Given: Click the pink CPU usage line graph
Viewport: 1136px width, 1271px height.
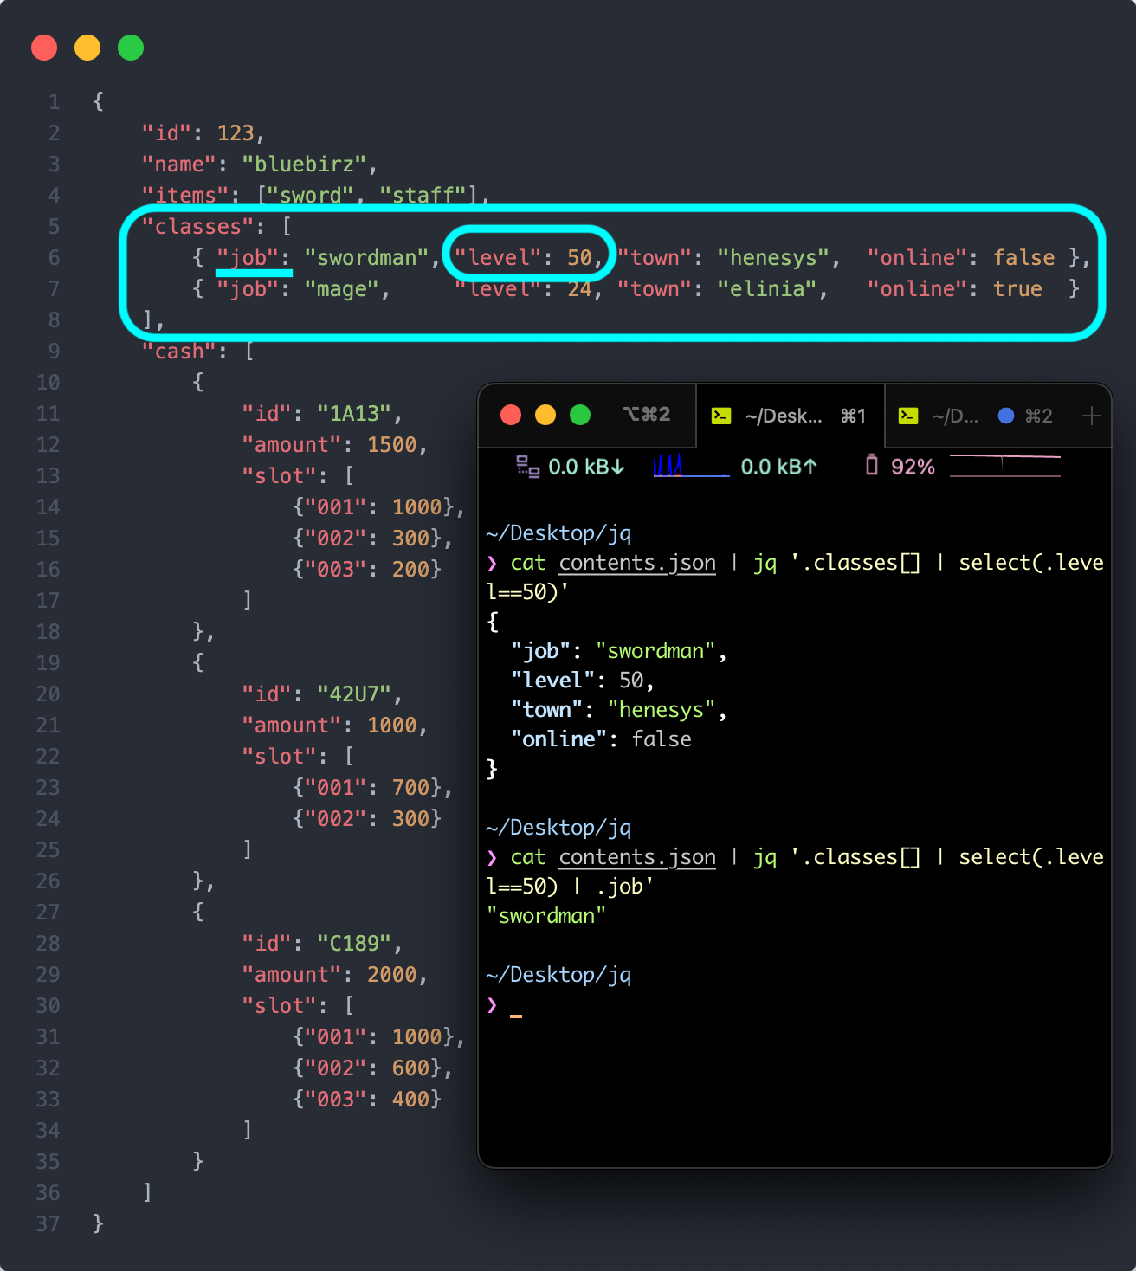Looking at the screenshot, I should point(1004,463).
